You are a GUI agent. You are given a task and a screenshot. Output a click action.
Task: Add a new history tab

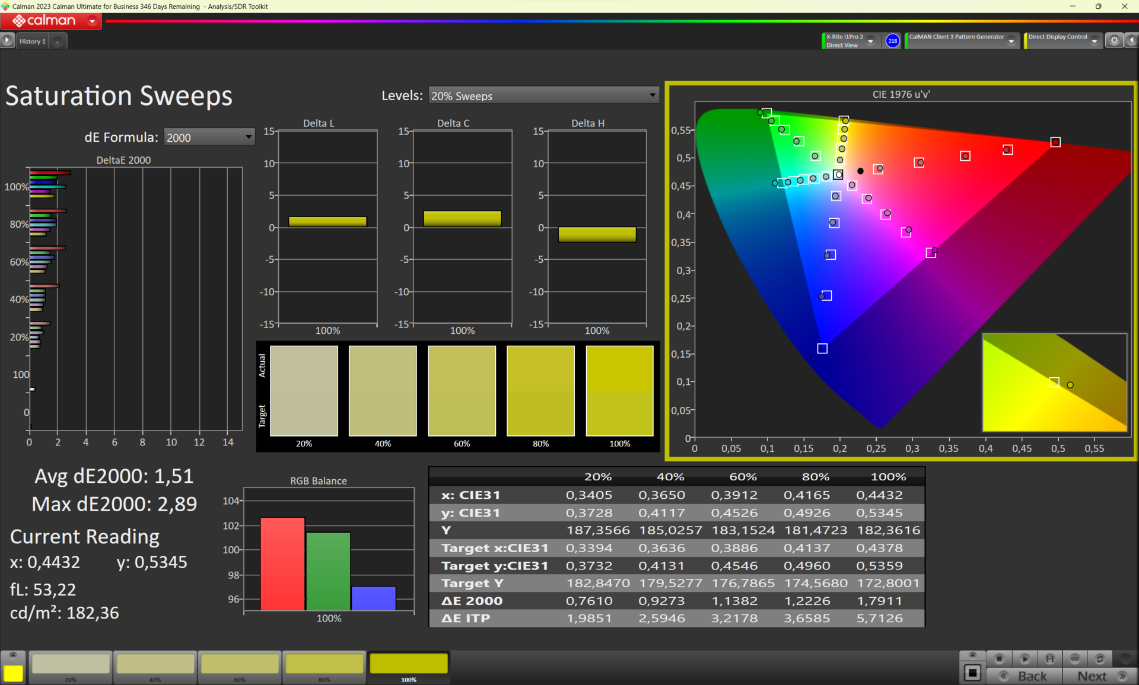(58, 42)
